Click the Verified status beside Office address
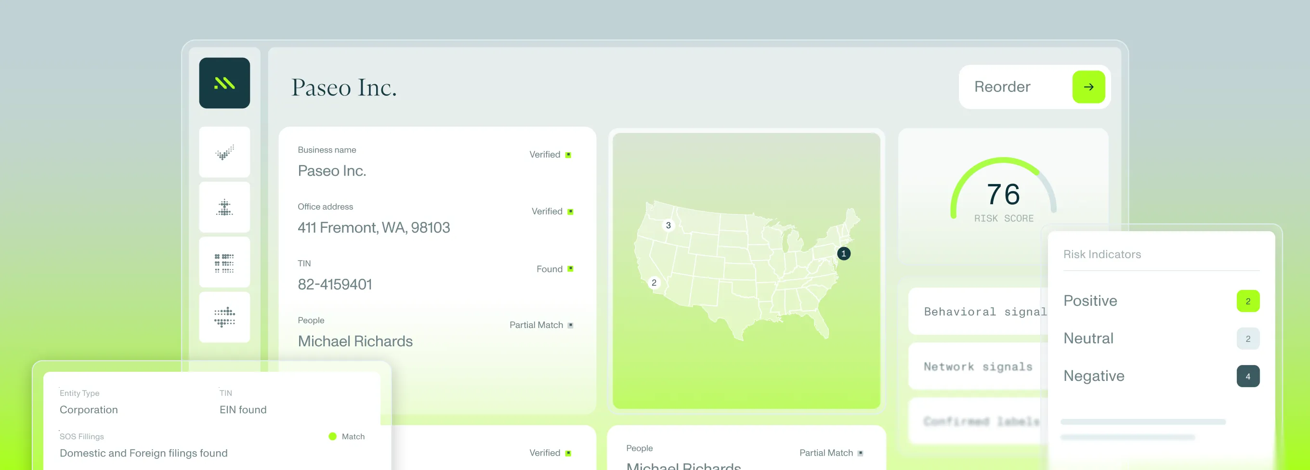1310x470 pixels. 552,211
